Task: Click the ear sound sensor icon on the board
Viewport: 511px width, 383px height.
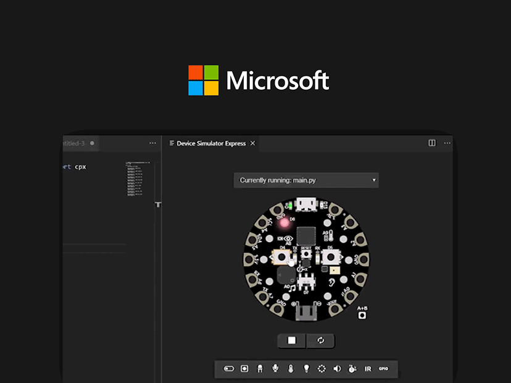Action: pyautogui.click(x=332, y=282)
